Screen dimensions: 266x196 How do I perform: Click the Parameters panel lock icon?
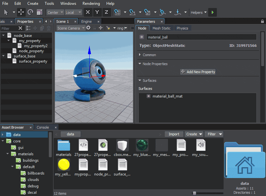[x=262, y=21]
